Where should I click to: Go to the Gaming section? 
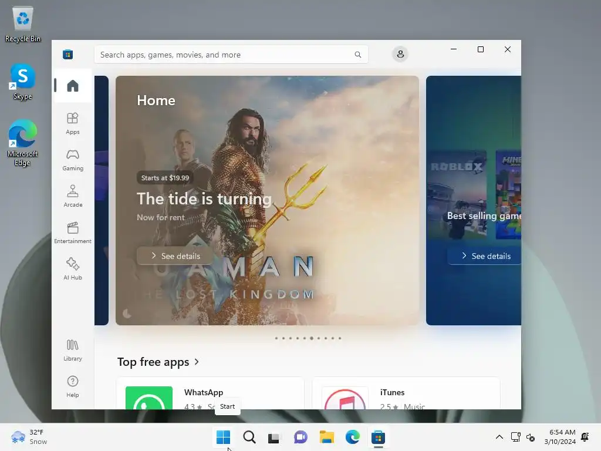[72, 160]
